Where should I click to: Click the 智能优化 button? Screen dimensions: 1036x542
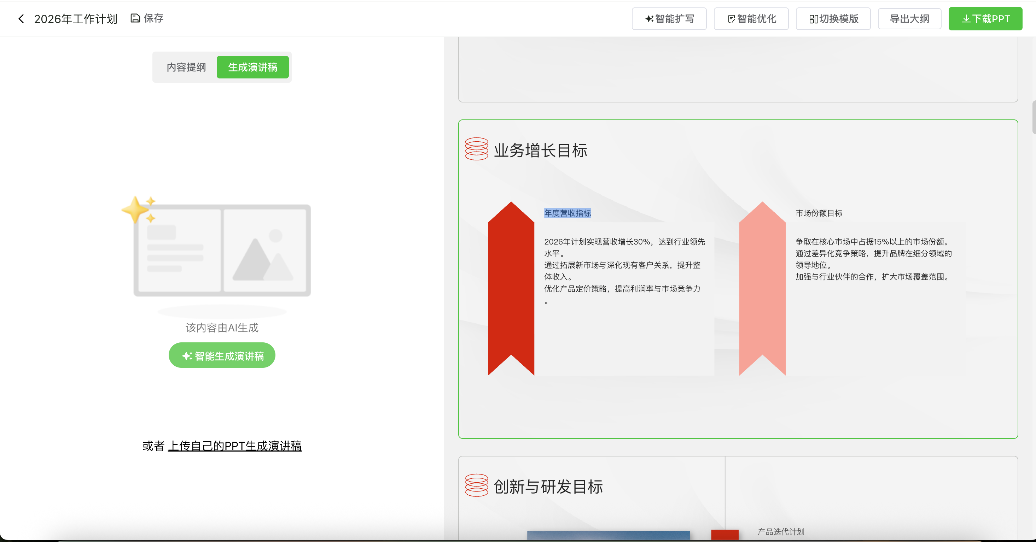click(751, 18)
